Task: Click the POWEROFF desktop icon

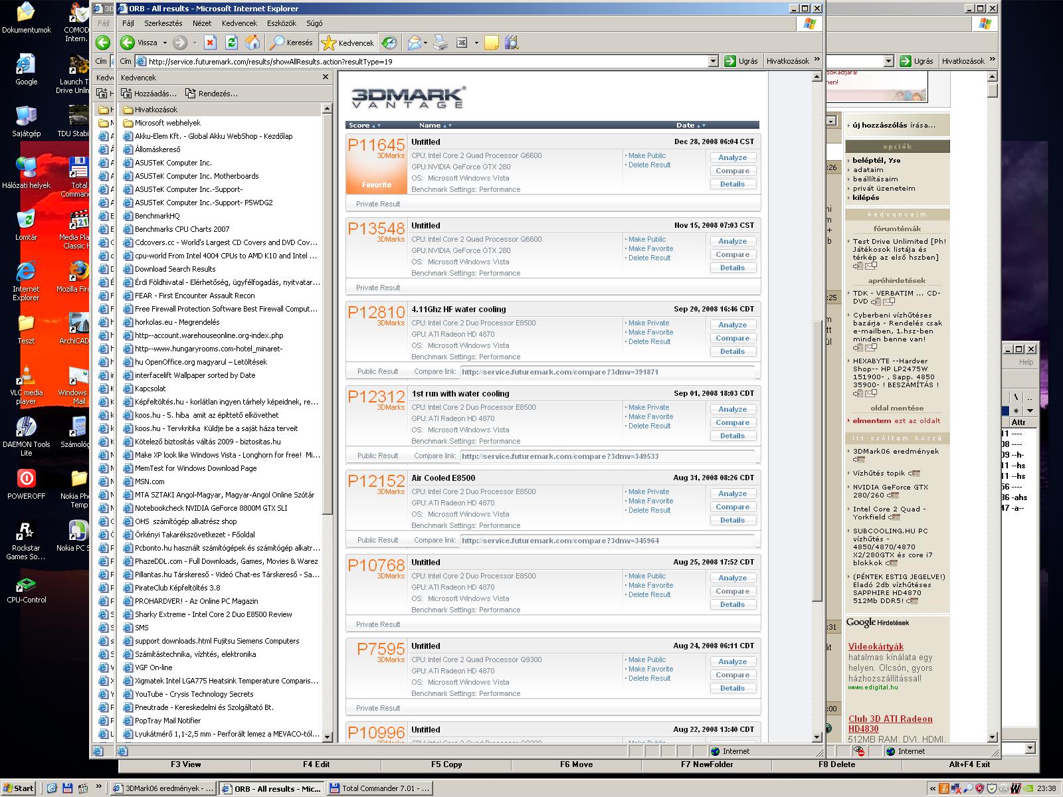Action: point(26,484)
